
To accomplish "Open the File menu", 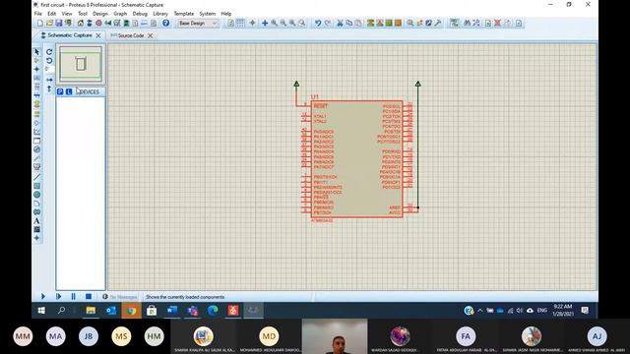I will 38,14.
